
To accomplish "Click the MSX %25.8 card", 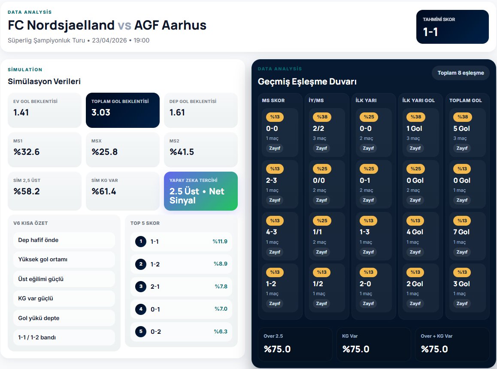I will [123, 150].
